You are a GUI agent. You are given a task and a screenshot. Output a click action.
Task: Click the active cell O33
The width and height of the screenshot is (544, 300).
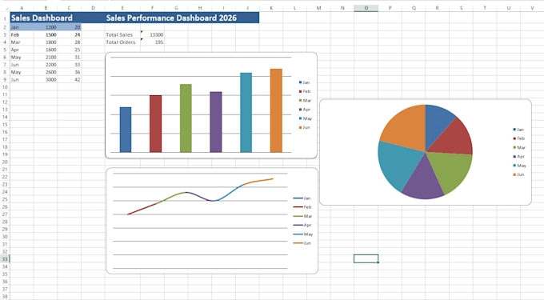(x=366, y=258)
